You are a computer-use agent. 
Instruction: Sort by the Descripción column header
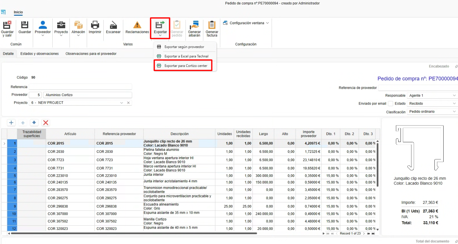click(x=180, y=134)
